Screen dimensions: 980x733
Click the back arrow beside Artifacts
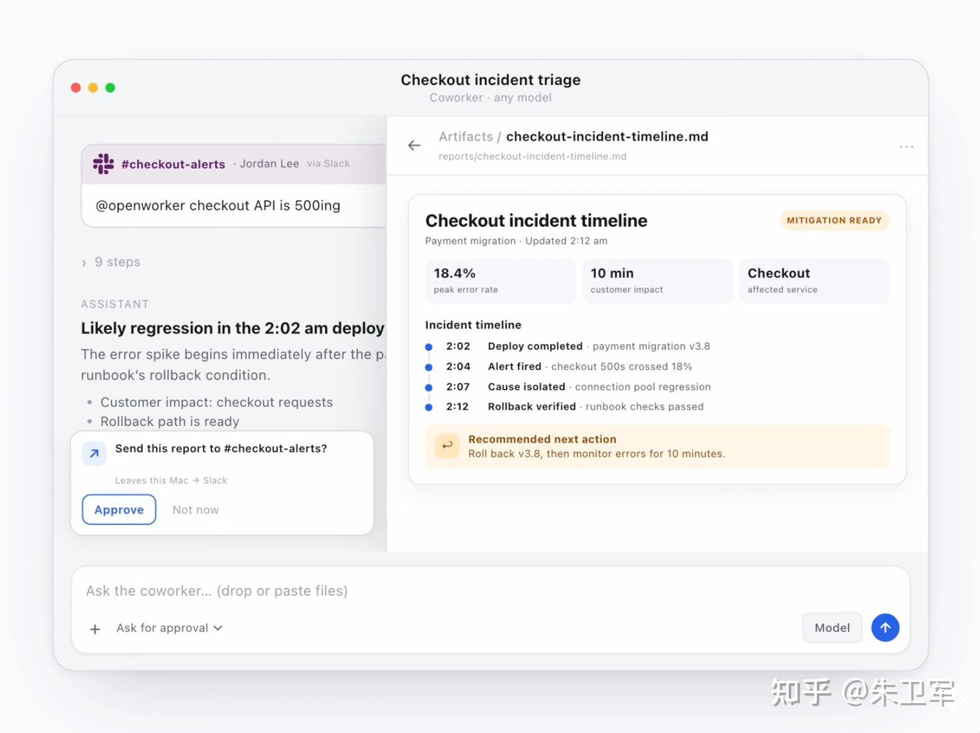click(x=414, y=145)
